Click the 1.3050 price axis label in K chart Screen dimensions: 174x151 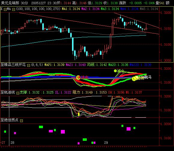coord(166,60)
